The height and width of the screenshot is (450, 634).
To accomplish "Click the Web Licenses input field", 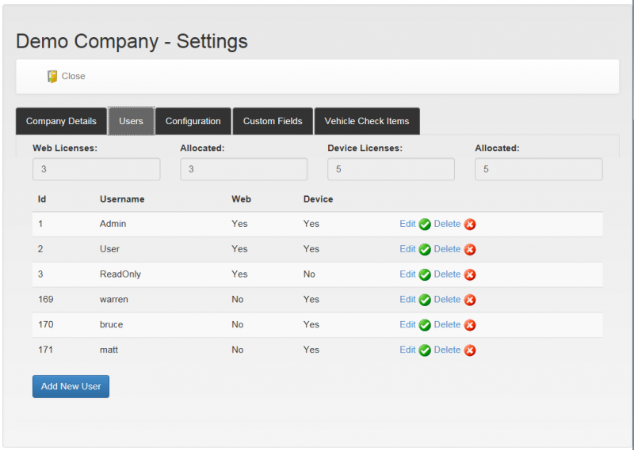I will tap(96, 169).
